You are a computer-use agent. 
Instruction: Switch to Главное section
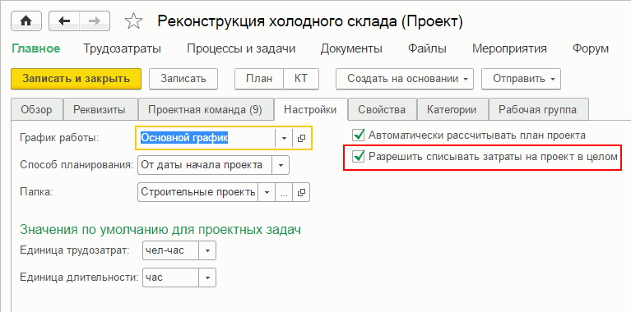coord(36,49)
